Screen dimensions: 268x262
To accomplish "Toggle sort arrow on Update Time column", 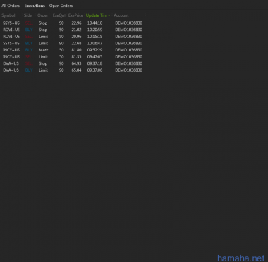I will [x=109, y=15].
